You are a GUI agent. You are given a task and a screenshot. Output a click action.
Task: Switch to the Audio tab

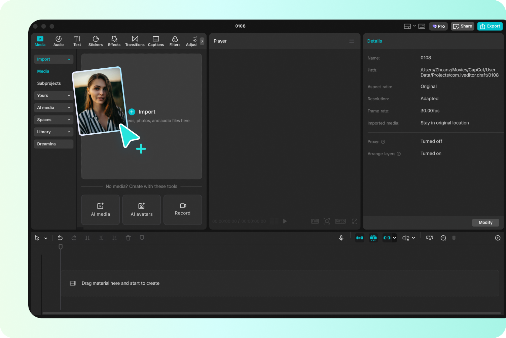click(58, 41)
